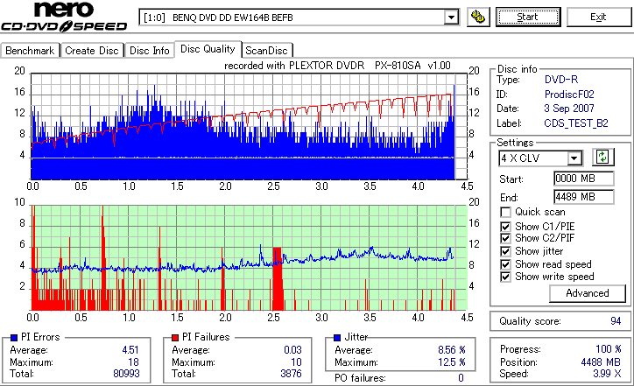Click the Jitter maximum 12.5 %
Viewport: 634px width, 386px height.
pos(452,361)
